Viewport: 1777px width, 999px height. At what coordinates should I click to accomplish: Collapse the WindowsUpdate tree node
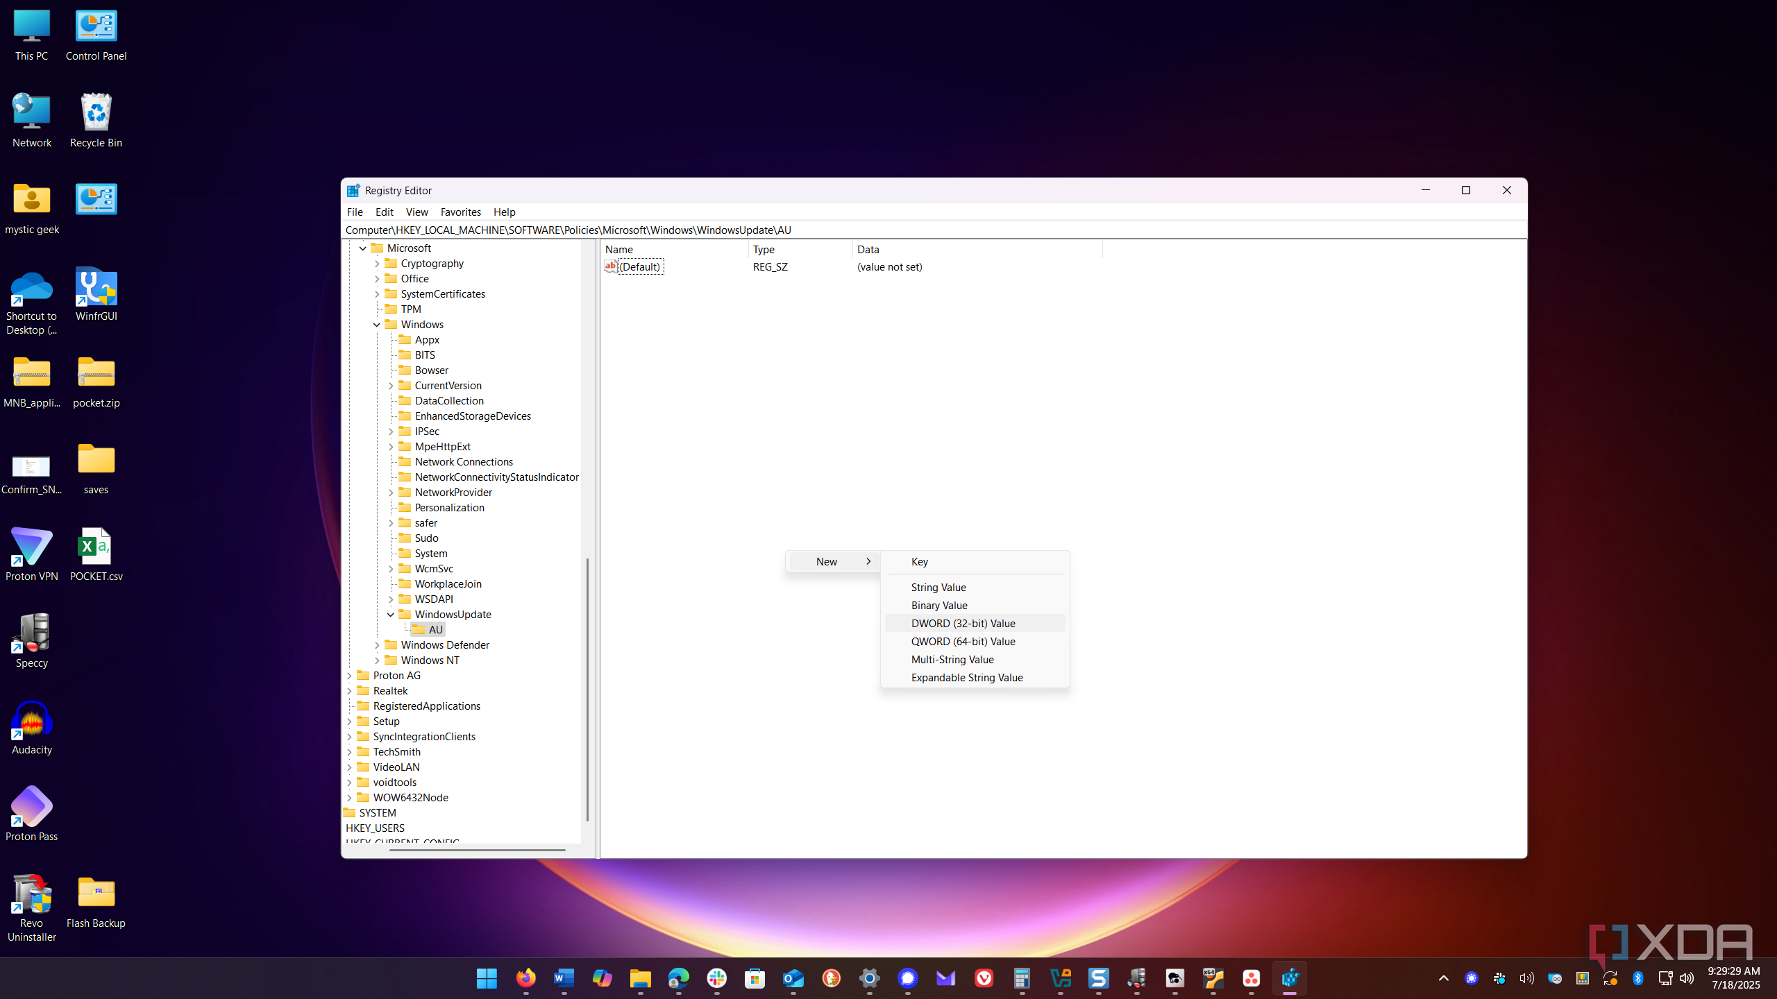click(391, 614)
